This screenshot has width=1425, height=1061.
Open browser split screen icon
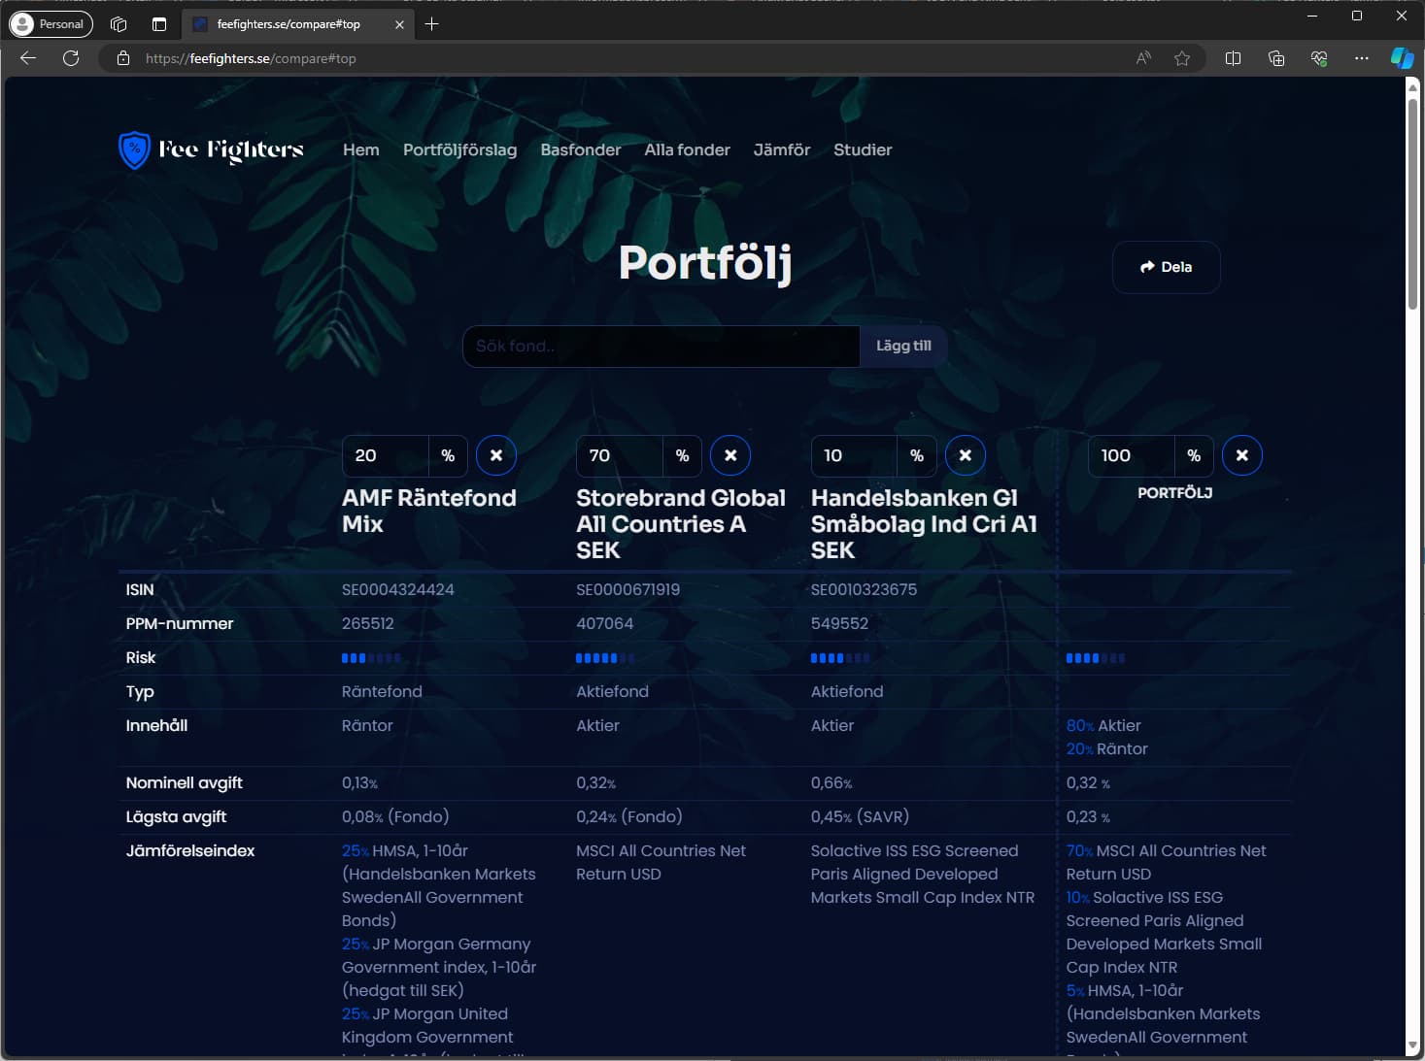pos(1233,58)
